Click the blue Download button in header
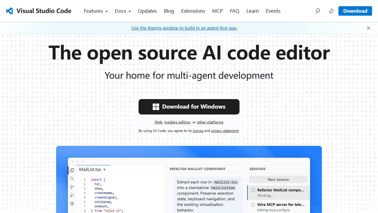Screen dimensions: 378x213 coord(355,11)
